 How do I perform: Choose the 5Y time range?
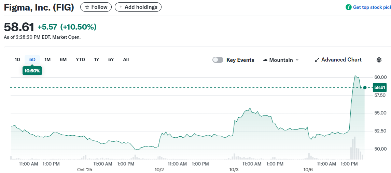(111, 59)
